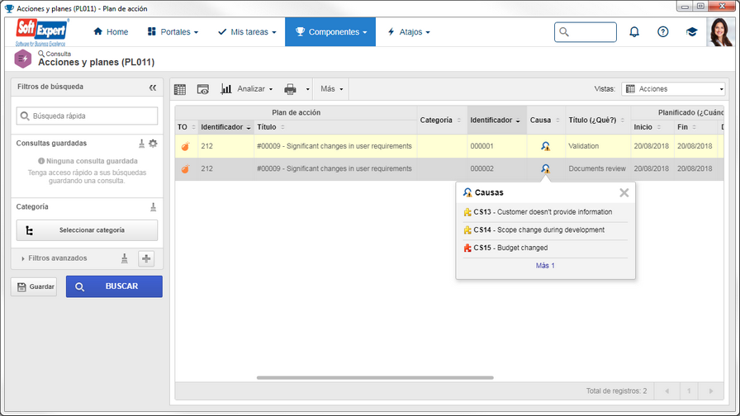The image size is (740, 416).
Task: Open the notifications bell
Action: pyautogui.click(x=634, y=31)
